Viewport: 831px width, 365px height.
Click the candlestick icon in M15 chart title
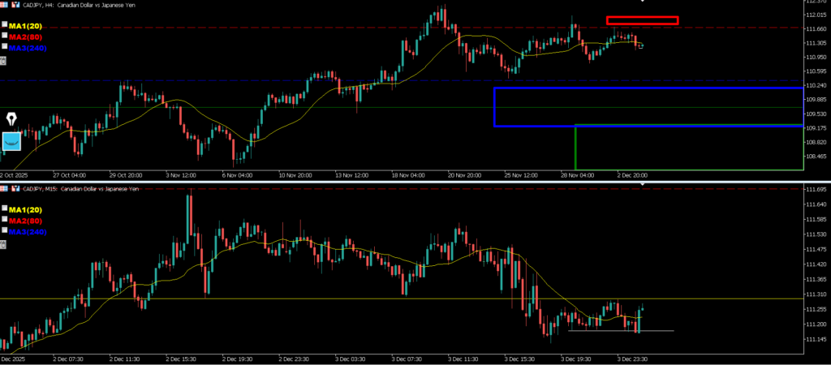click(x=16, y=188)
